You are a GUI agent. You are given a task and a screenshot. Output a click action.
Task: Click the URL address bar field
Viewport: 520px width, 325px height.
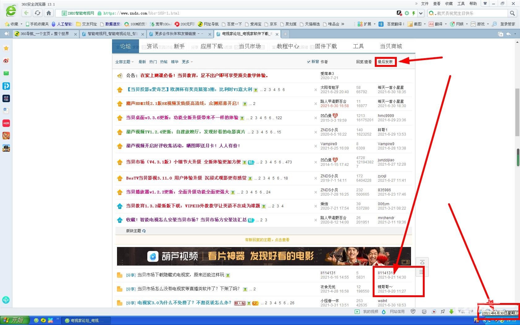click(226, 13)
